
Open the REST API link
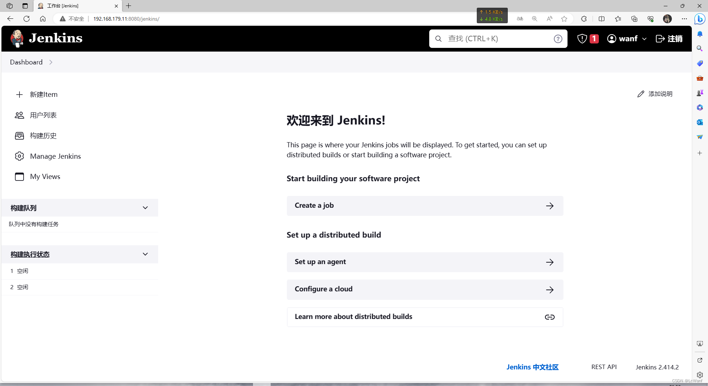pyautogui.click(x=604, y=367)
